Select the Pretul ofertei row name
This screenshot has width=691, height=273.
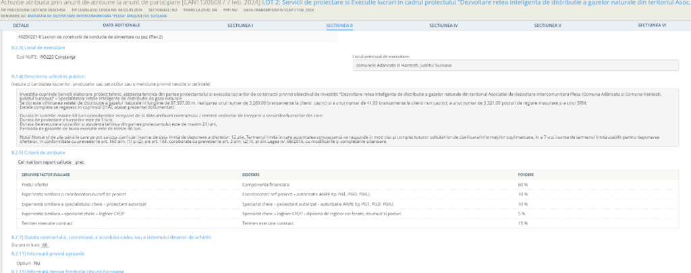click(x=35, y=184)
